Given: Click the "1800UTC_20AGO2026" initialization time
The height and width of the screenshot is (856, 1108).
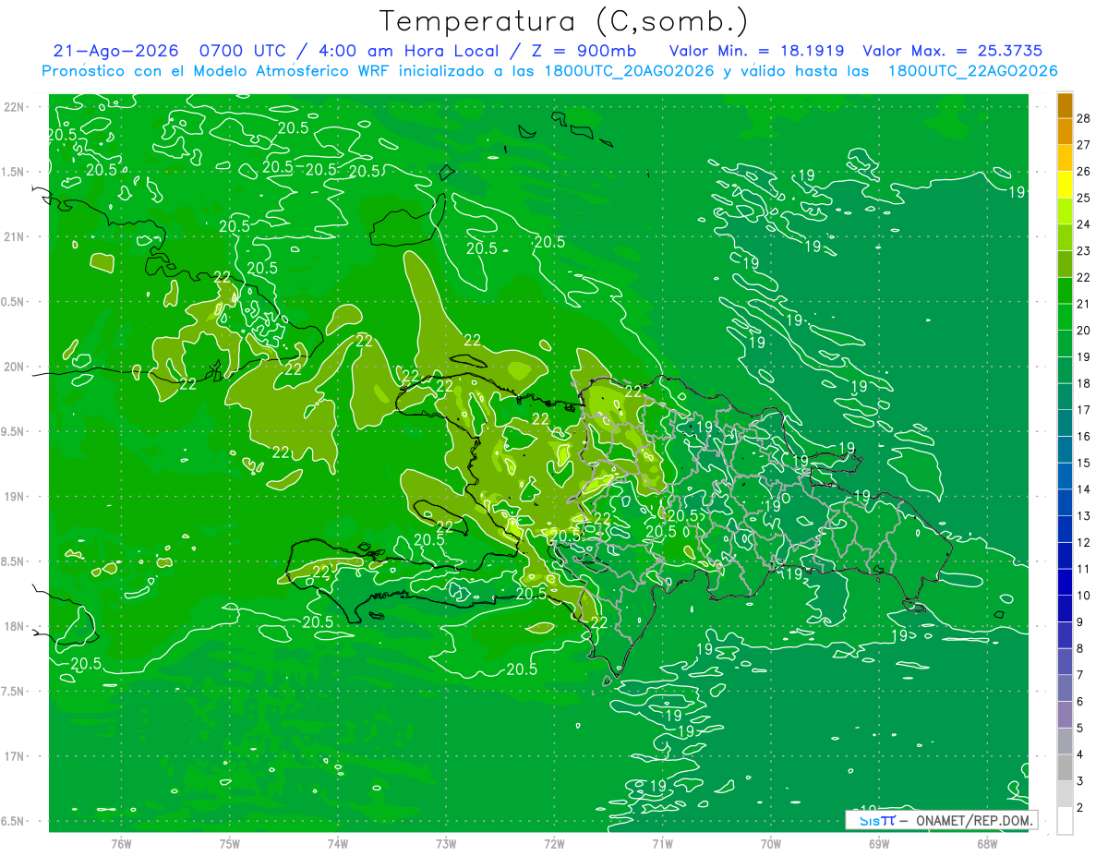Looking at the screenshot, I should coord(630,71).
